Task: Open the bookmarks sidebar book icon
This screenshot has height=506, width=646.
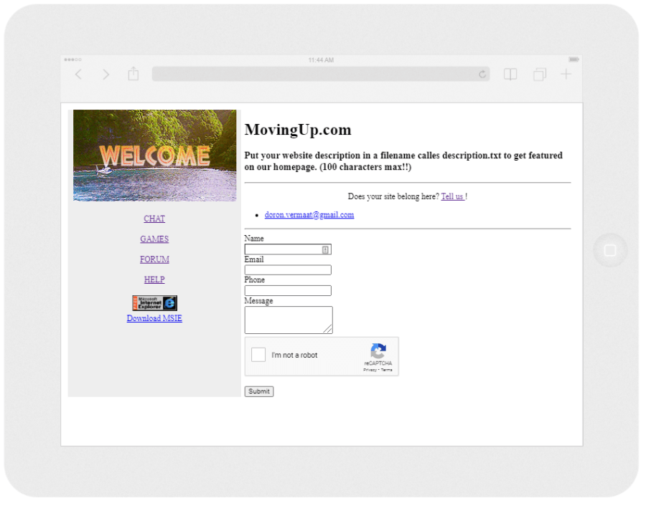Action: pyautogui.click(x=510, y=74)
